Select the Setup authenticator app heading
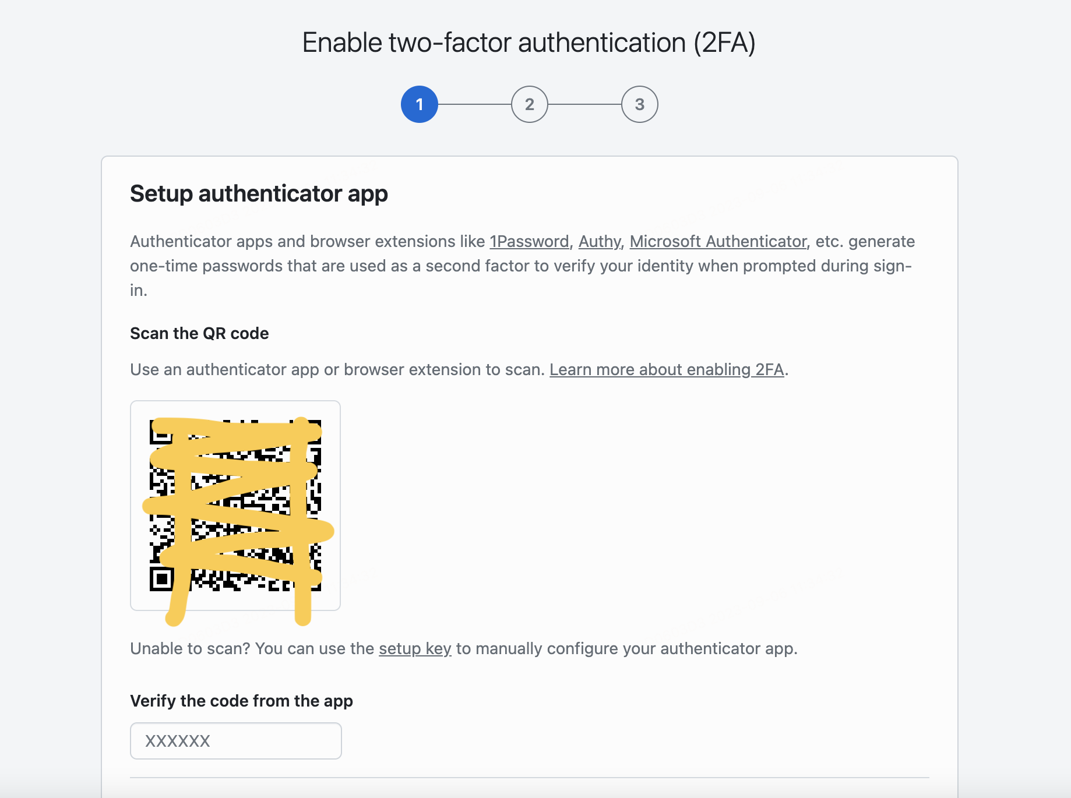 pos(259,193)
